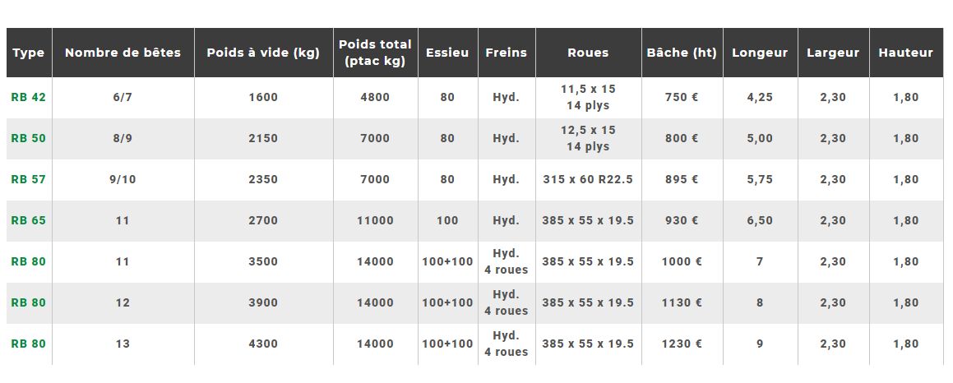Click the 11000 total weight cell
This screenshot has height=383, width=953.
click(375, 220)
